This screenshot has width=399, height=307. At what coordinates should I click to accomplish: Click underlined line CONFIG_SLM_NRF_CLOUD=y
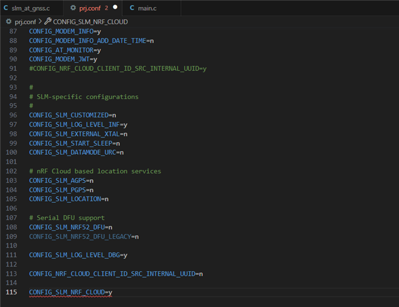click(x=70, y=292)
